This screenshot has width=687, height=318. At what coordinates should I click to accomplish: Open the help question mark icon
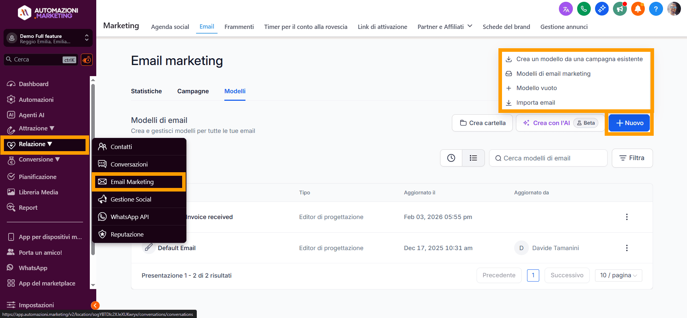656,9
